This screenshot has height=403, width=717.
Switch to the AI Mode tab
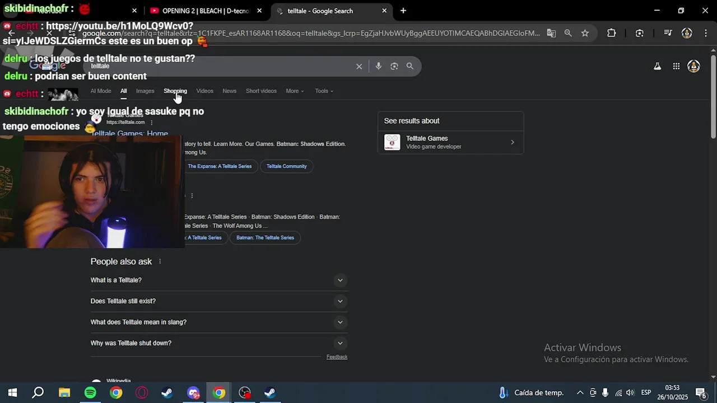click(x=101, y=91)
